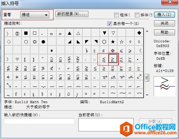Click the 插入(I) button
Screen dimensions: 179x139
click(165, 15)
